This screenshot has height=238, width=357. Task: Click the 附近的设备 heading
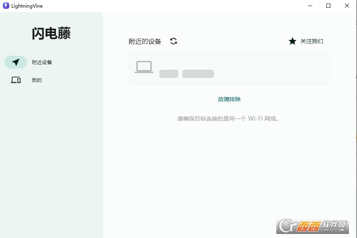(x=145, y=42)
